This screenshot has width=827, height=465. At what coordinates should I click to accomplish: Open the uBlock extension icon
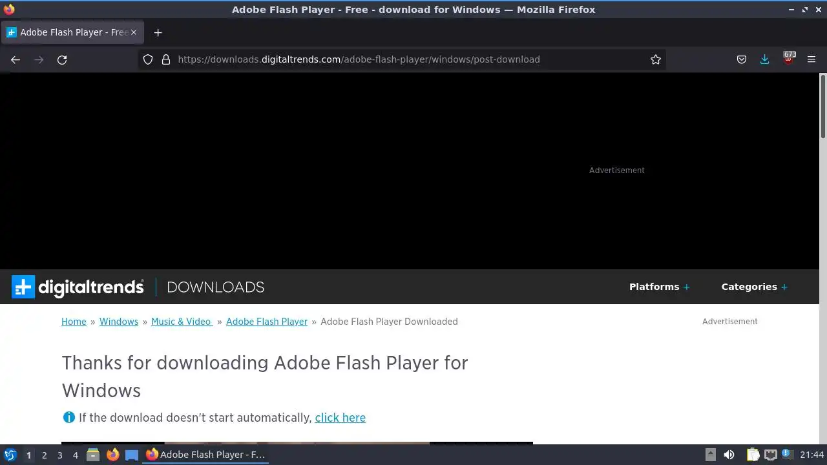789,59
